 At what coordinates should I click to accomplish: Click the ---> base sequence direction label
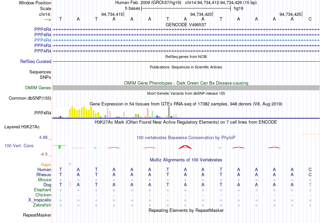[48, 20]
